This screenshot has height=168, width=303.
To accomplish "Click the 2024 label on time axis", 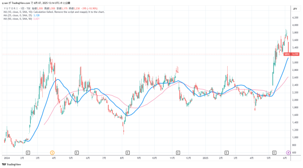I will tap(7, 158).
